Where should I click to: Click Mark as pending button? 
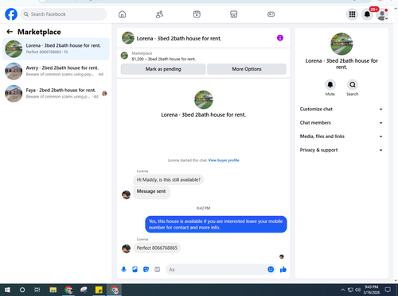click(x=163, y=69)
